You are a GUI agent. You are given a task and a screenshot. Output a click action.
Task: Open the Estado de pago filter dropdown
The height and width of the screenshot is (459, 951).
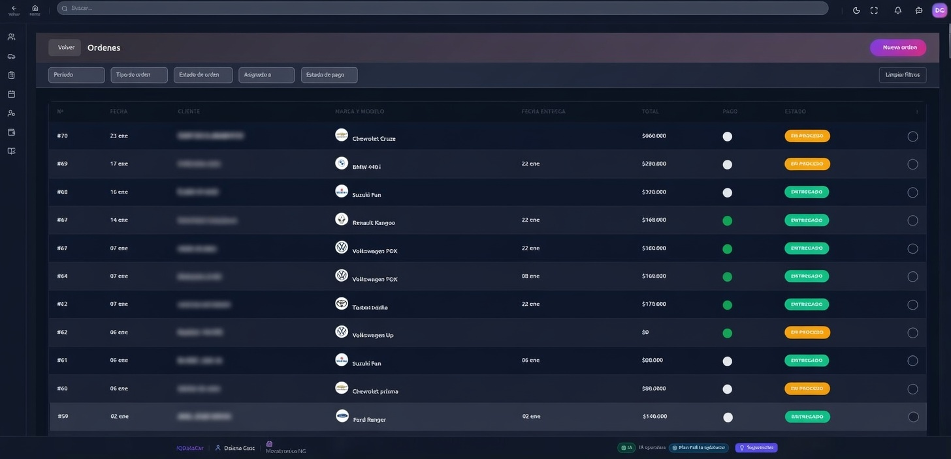coord(329,75)
